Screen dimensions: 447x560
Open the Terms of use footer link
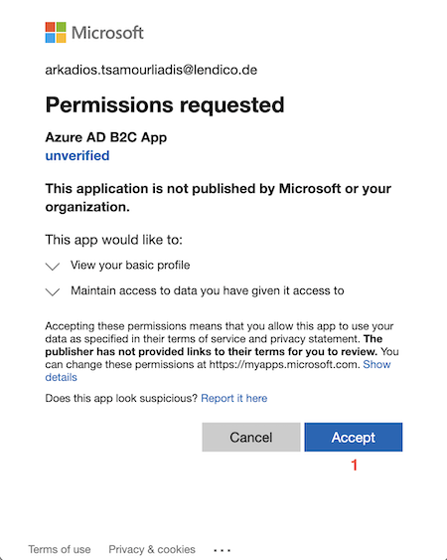coord(60,549)
